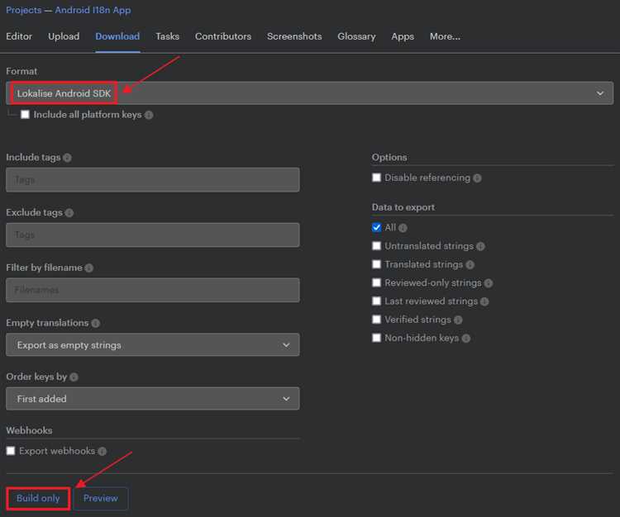Open Order keys by dropdown
The height and width of the screenshot is (517, 620).
tap(153, 399)
